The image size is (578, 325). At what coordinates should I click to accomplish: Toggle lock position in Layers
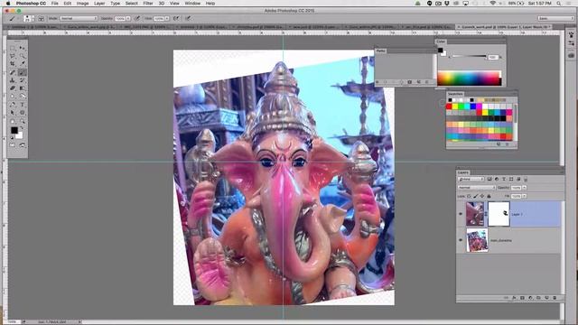[482, 197]
